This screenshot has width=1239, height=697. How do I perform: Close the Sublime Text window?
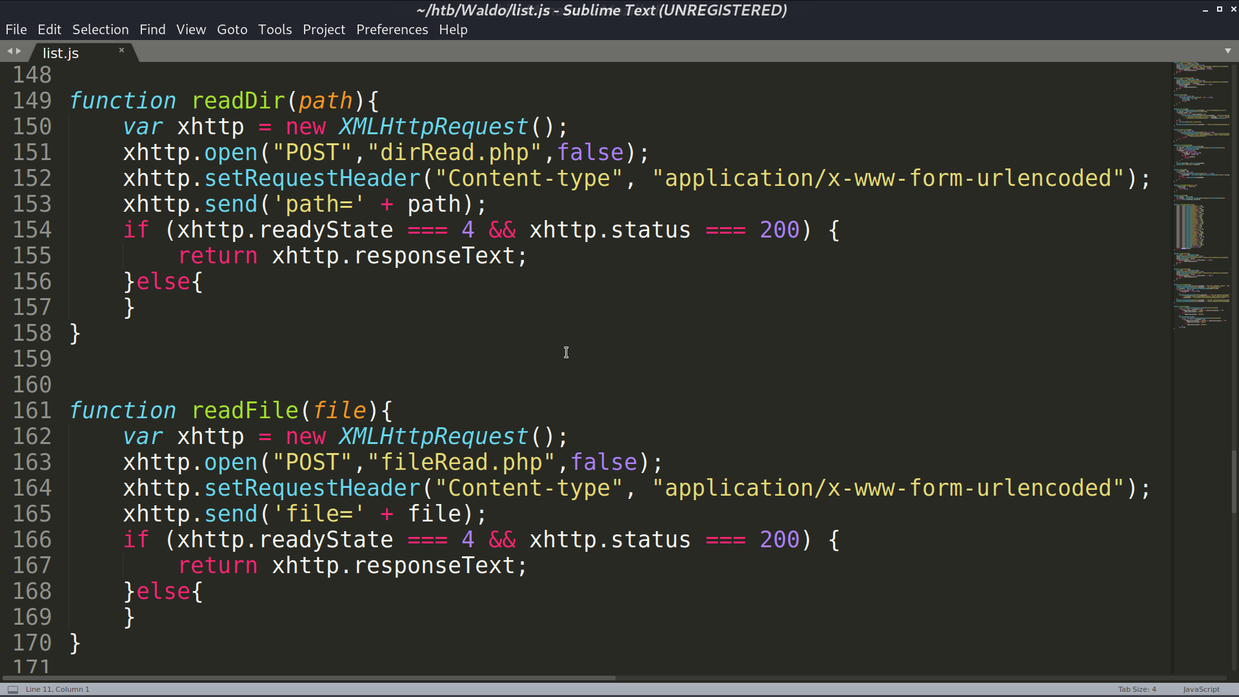click(x=1234, y=9)
